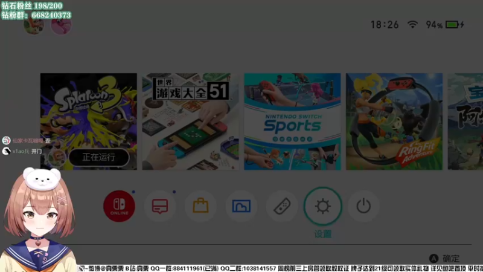
Task: Launch Nintendo Switch Sports game tile
Action: point(292,121)
